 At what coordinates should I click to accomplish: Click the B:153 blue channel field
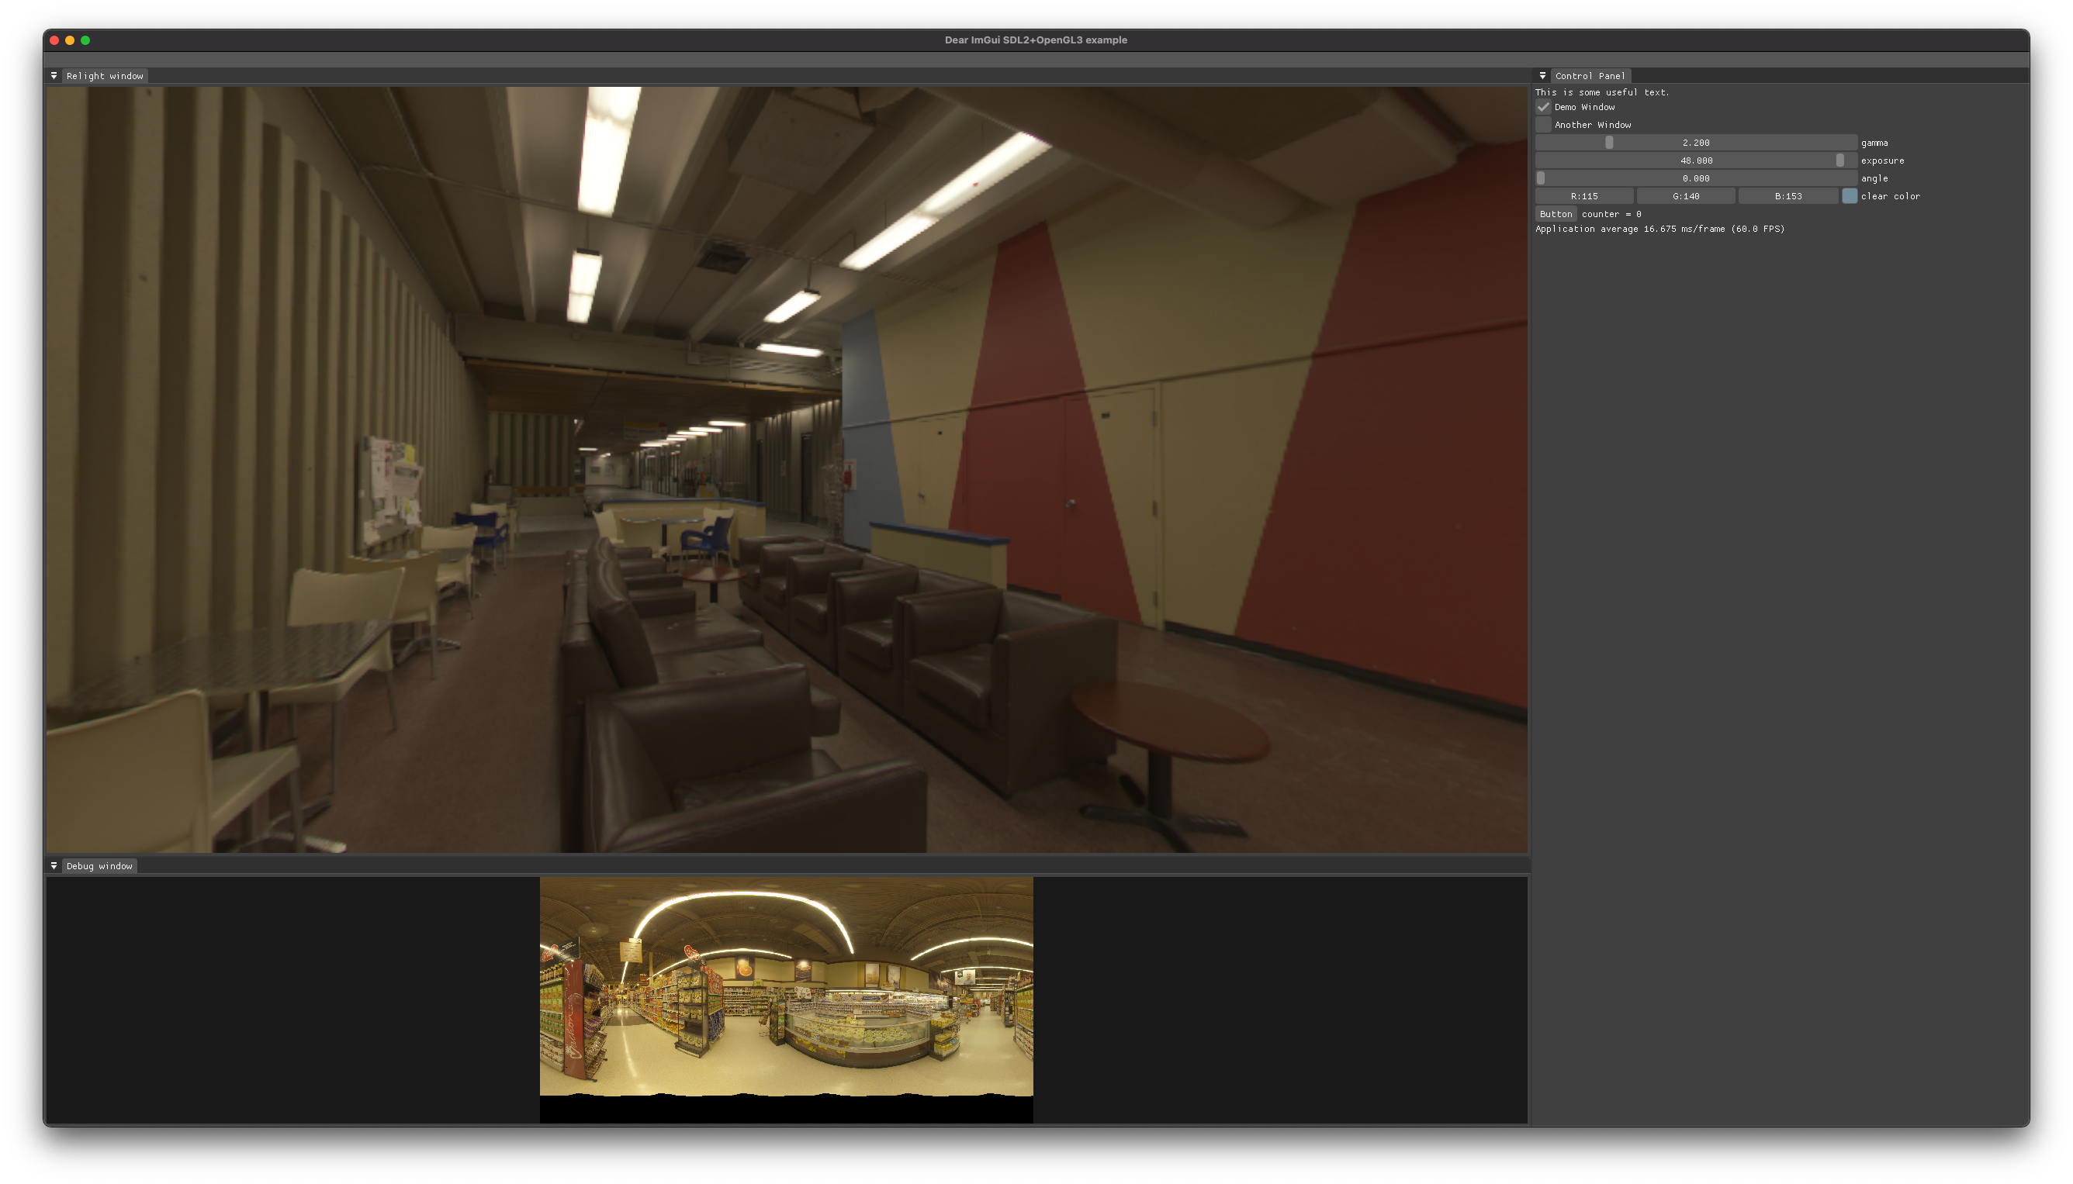tap(1788, 197)
